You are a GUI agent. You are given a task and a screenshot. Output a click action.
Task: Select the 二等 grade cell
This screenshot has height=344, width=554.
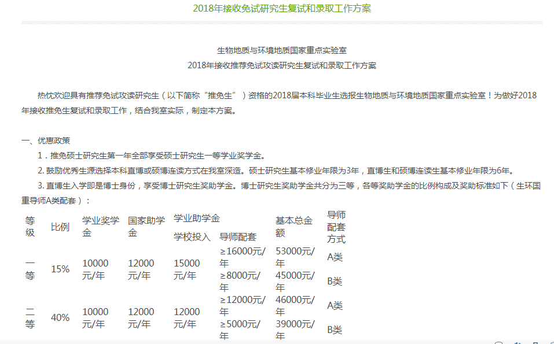[30, 318]
